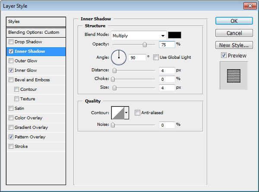Click the New Style... button
Image resolution: width=259 pixels, height=192 pixels.
coord(234,45)
